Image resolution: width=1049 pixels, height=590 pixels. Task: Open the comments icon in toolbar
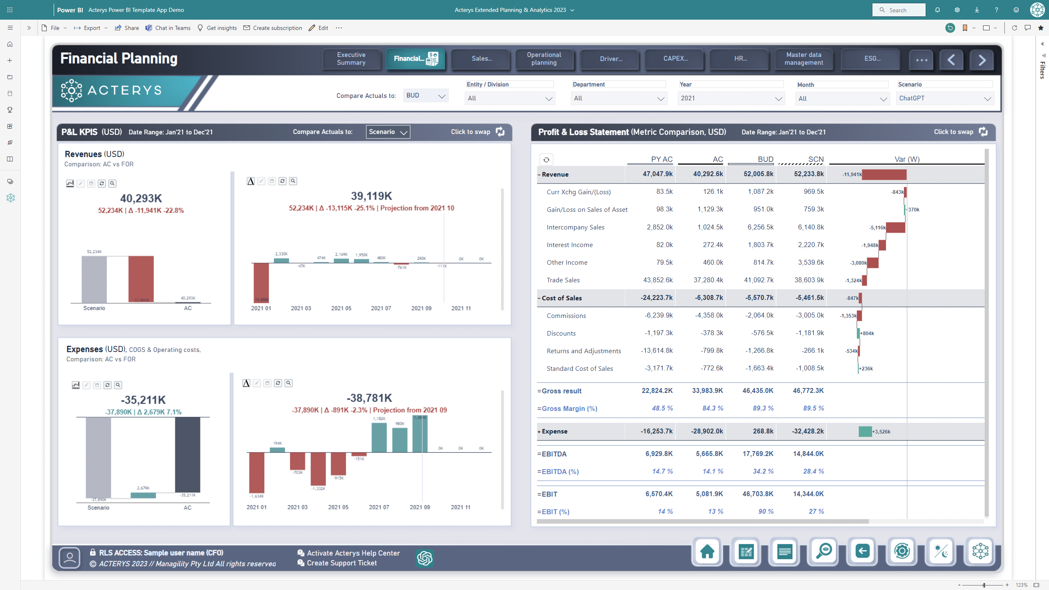pyautogui.click(x=1028, y=28)
